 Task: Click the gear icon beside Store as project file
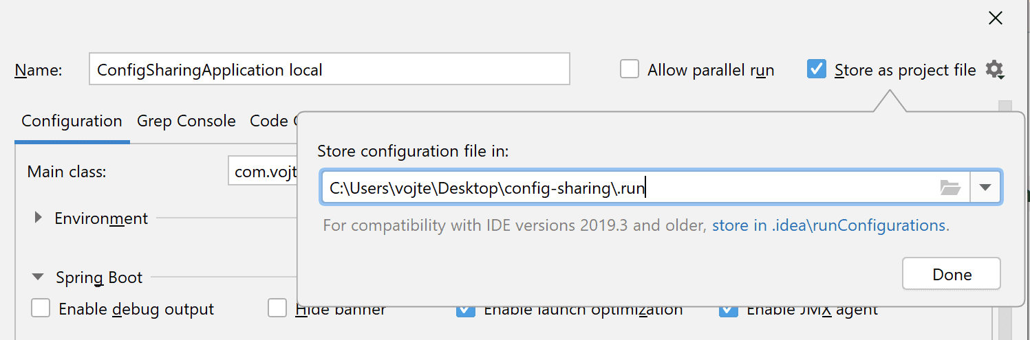pos(994,69)
